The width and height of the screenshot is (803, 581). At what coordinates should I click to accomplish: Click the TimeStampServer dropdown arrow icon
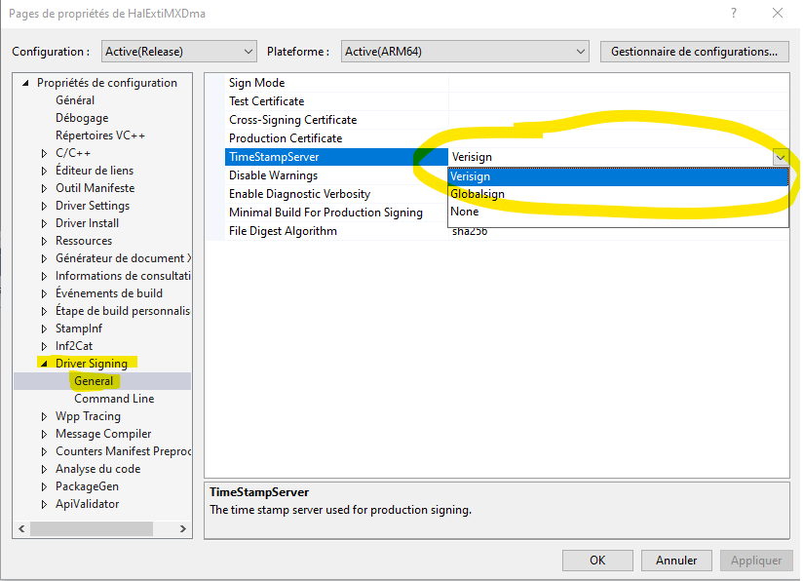tap(780, 156)
